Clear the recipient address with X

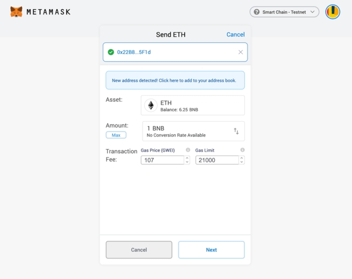241,52
